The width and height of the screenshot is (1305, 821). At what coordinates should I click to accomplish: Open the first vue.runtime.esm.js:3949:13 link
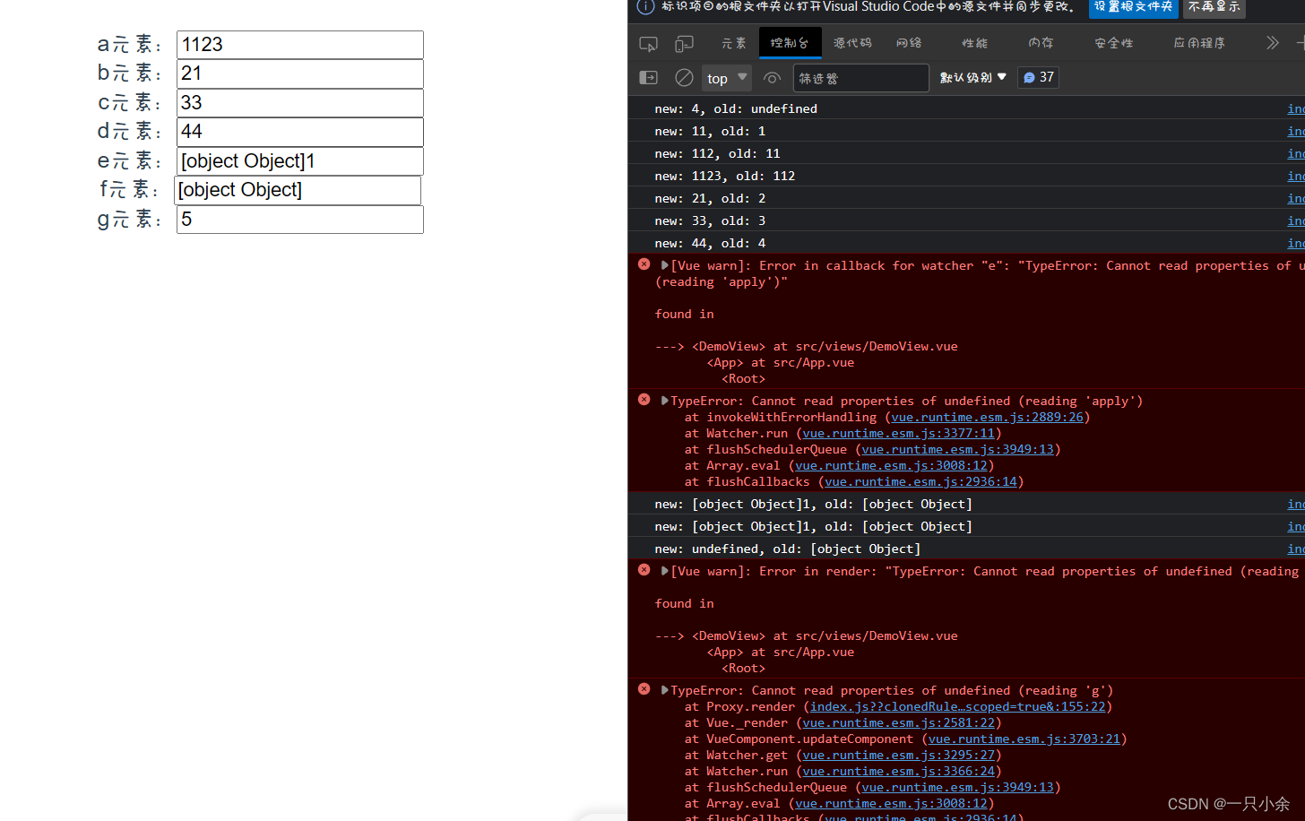coord(957,449)
